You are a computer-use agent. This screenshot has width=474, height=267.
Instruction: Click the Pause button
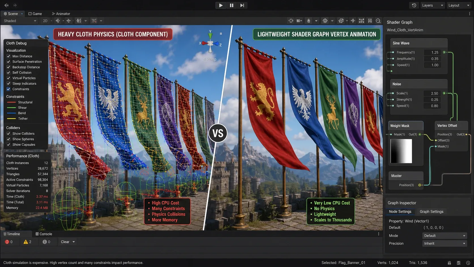point(231,5)
